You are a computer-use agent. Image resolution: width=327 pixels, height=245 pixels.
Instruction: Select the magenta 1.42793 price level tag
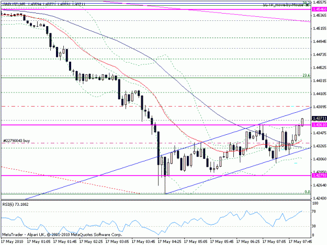tap(319, 176)
